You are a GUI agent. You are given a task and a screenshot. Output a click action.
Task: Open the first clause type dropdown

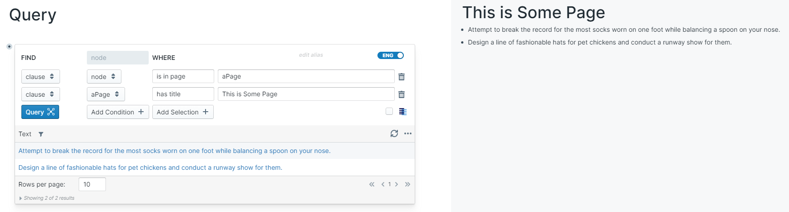pyautogui.click(x=40, y=77)
